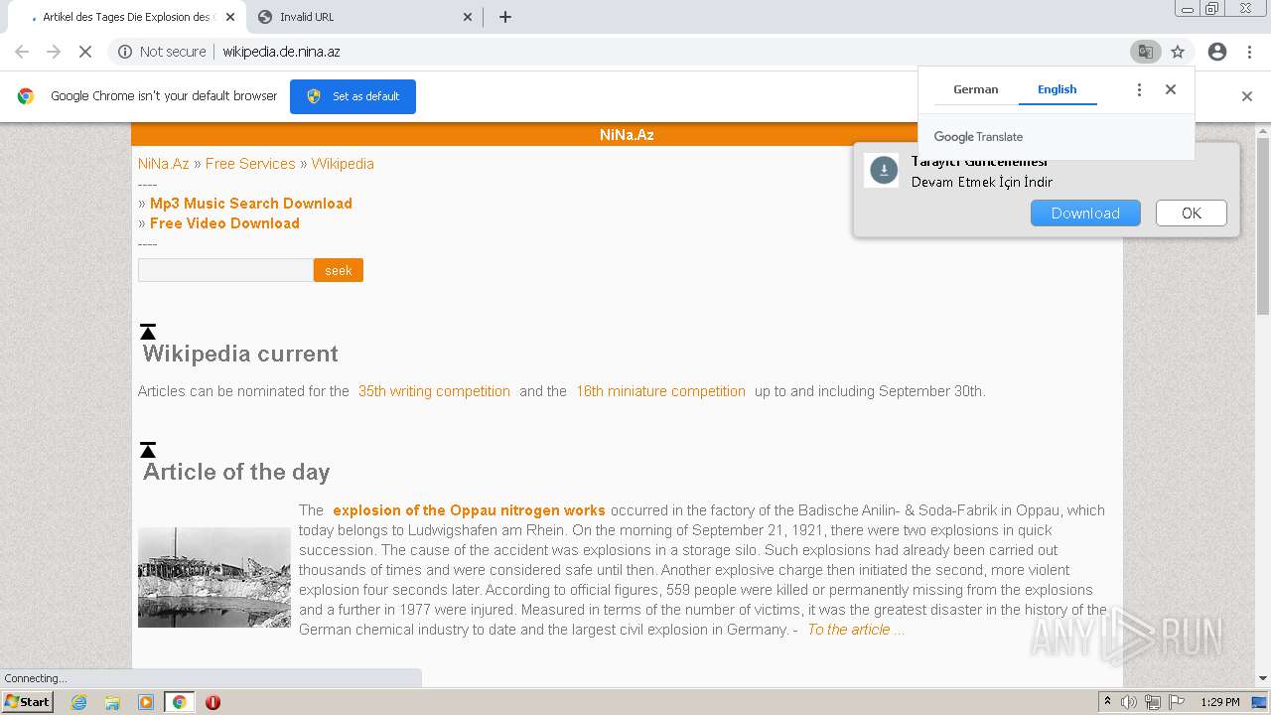Open Mp3 Music Search Download link
Image resolution: width=1271 pixels, height=715 pixels.
pos(251,204)
